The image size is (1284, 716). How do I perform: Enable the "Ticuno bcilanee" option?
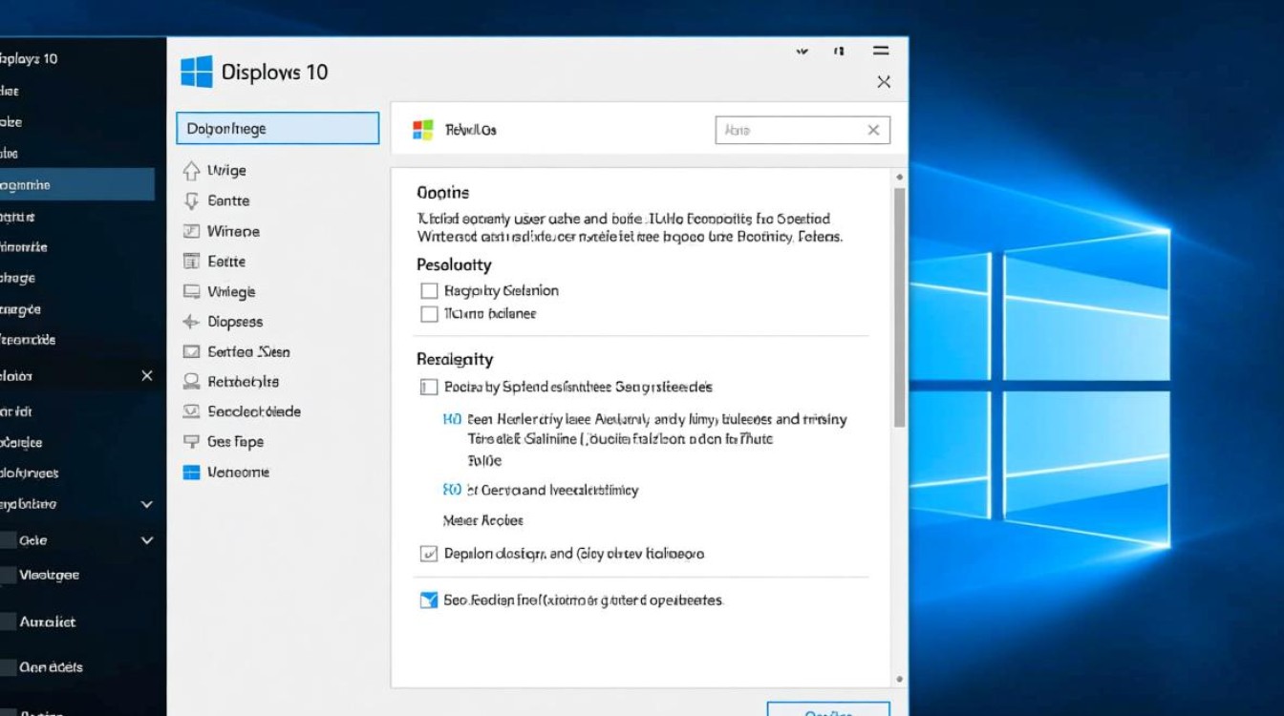coord(429,313)
